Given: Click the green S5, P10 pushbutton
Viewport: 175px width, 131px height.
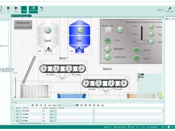Looking at the screenshot, I should tap(137, 50).
